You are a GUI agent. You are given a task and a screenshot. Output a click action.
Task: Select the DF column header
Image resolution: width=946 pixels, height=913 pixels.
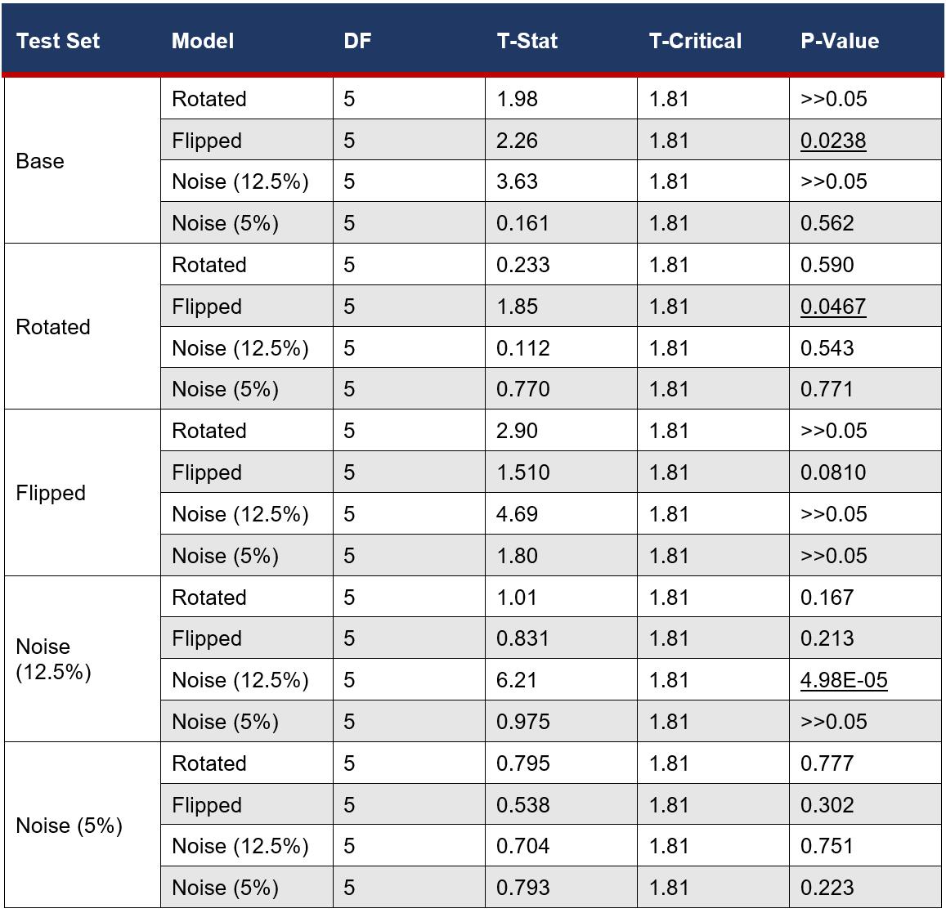(x=357, y=40)
